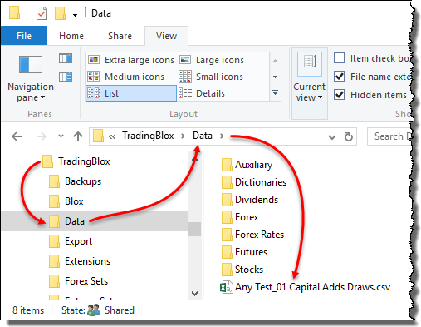421x327 pixels.
Task: Click navigation pane scrollbar thumb
Action: tap(194, 229)
